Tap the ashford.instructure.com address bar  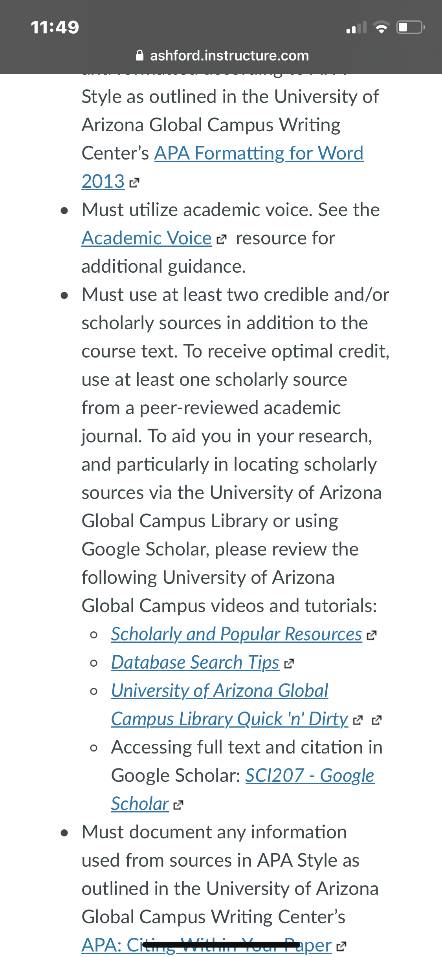222,55
